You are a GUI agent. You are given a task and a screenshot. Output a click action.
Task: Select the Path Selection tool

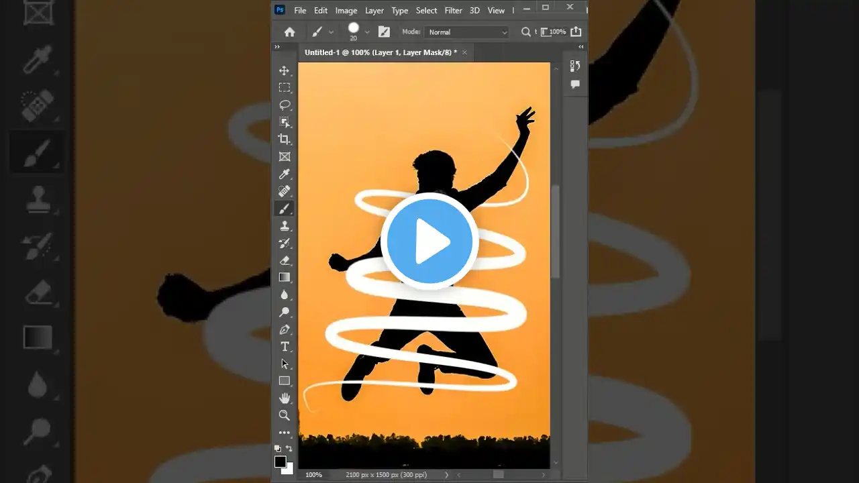click(285, 364)
